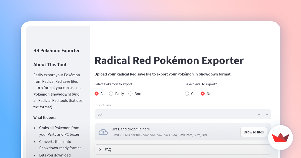Click the chevron next to FAQ
Screen dimensions: 301x158
coord(100,149)
